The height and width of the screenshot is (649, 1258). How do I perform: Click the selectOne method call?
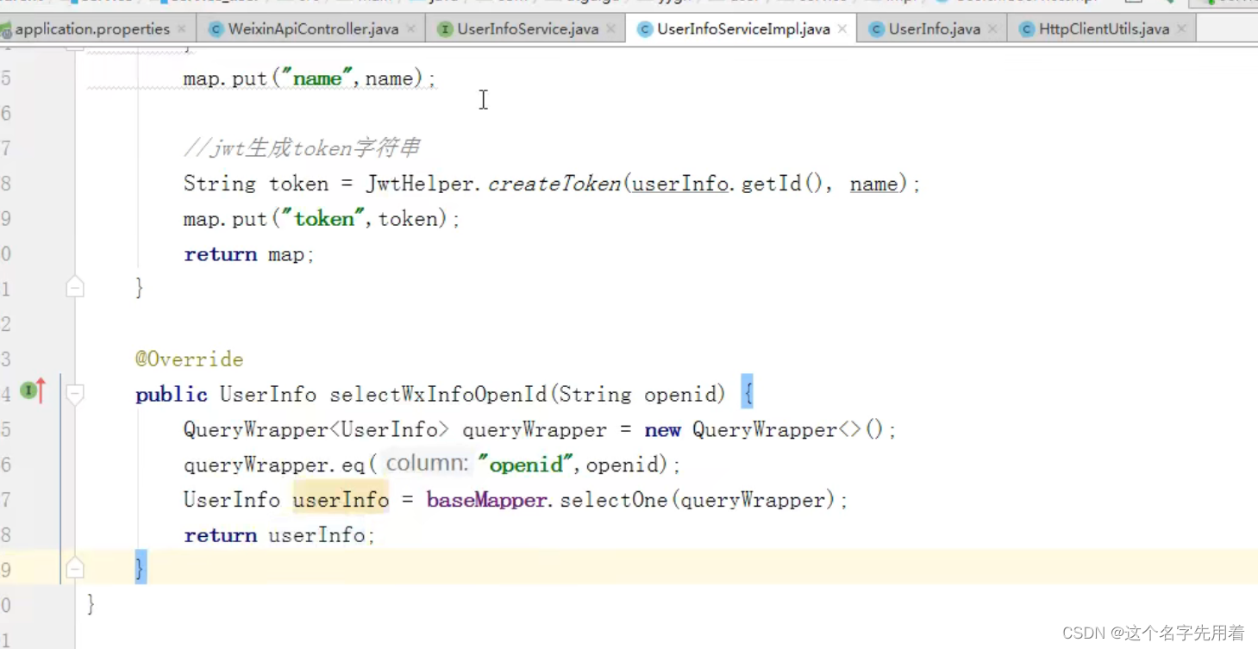point(614,500)
